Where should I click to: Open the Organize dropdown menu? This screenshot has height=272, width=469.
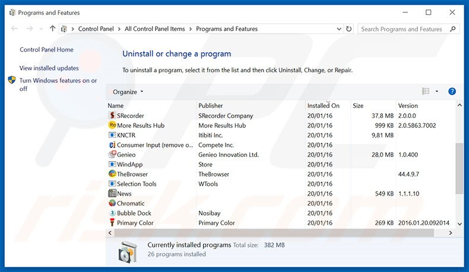128,92
